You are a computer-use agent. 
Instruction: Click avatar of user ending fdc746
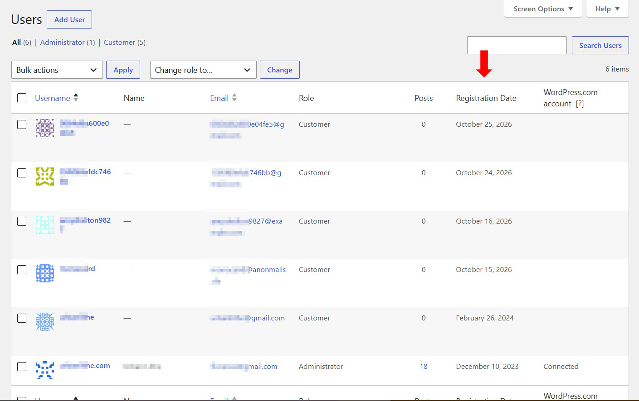coord(45,177)
